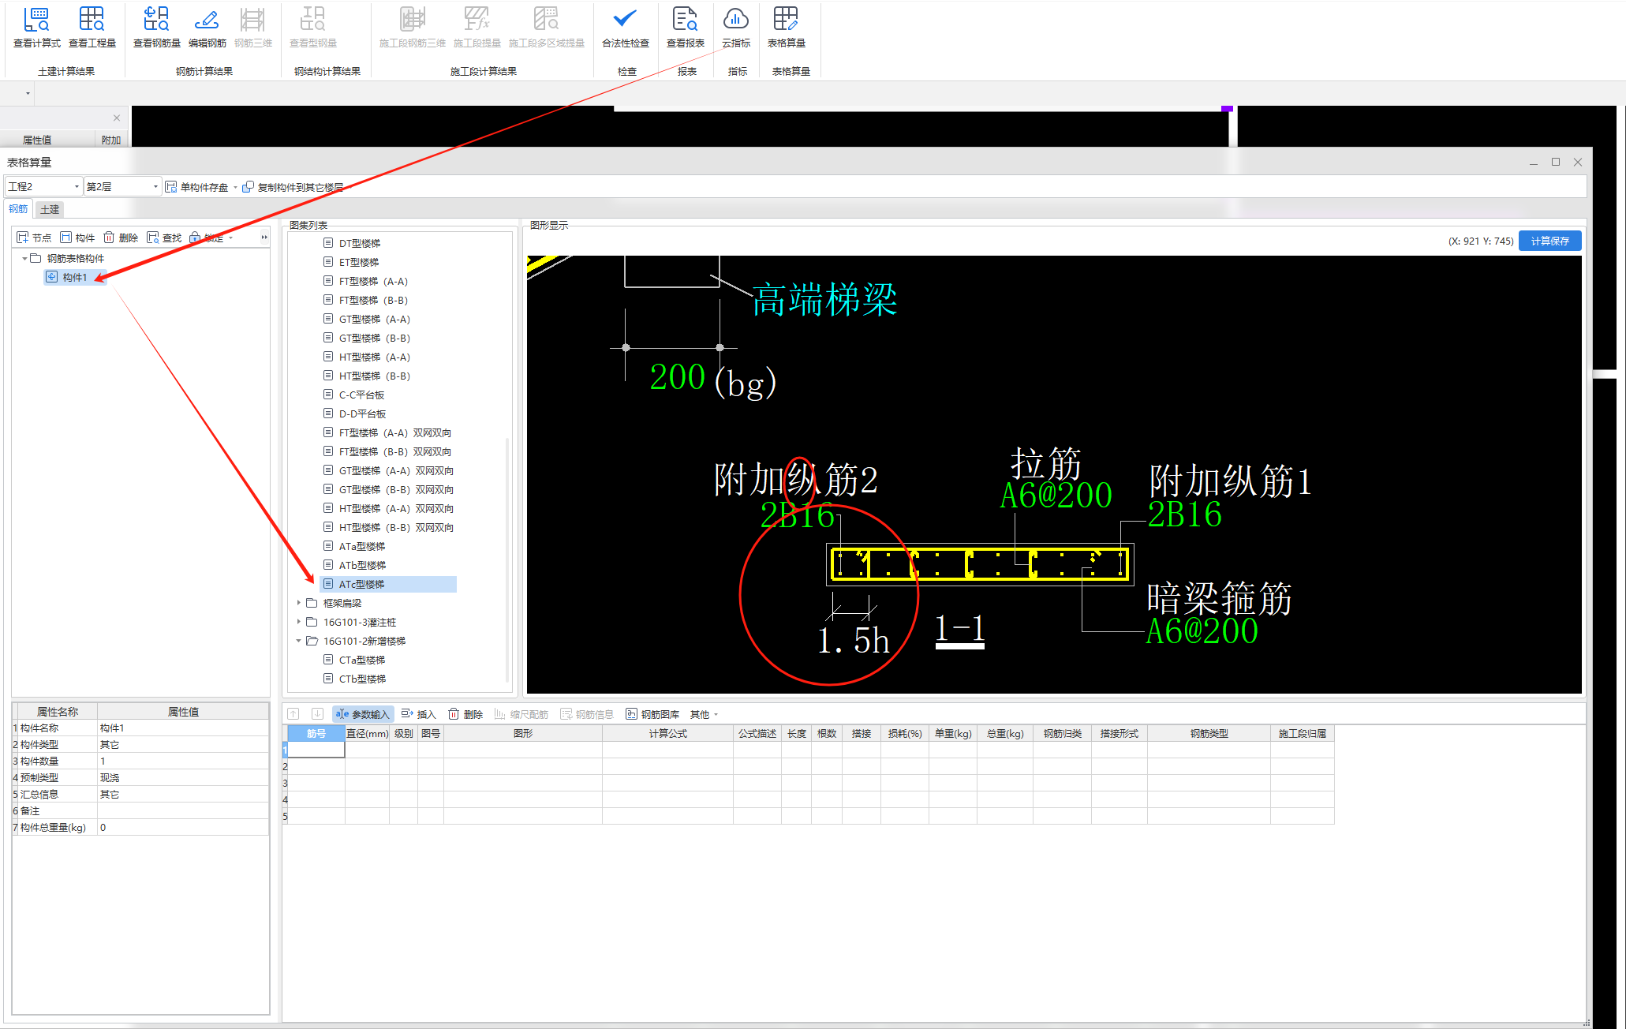Click A6@200 拉筋 value in drawing
Screen dimensions: 1626x1029
coord(1056,496)
